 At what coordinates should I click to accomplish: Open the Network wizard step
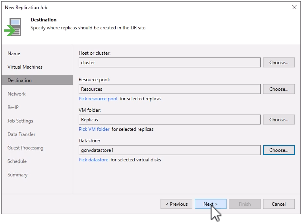point(17,94)
